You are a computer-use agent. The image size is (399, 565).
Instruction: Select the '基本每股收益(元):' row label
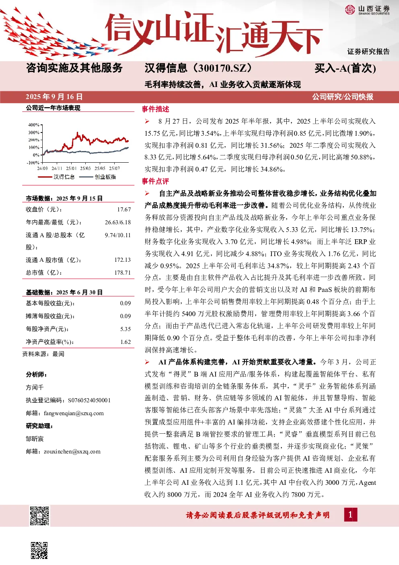click(50, 303)
